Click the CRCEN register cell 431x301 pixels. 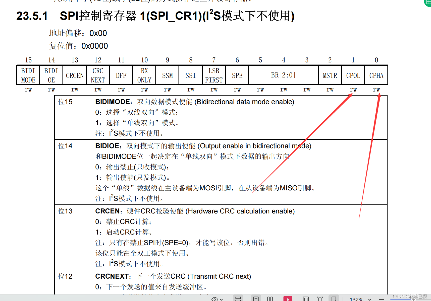coord(75,75)
